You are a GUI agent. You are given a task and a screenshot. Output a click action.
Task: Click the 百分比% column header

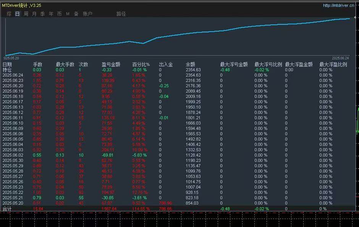pos(141,64)
